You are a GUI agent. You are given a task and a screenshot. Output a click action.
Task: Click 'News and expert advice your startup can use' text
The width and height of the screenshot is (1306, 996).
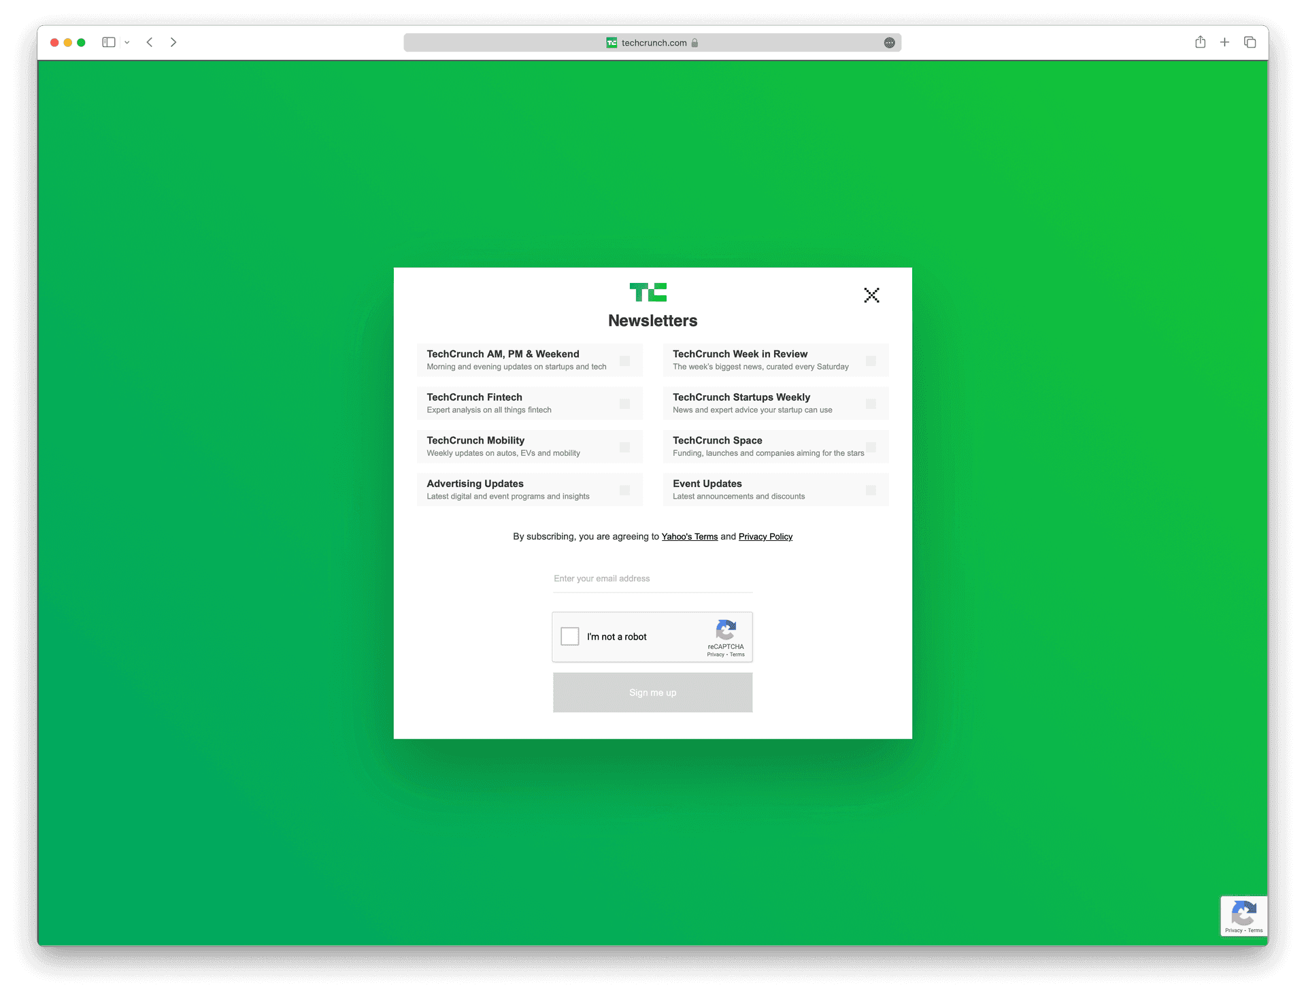pyautogui.click(x=752, y=410)
